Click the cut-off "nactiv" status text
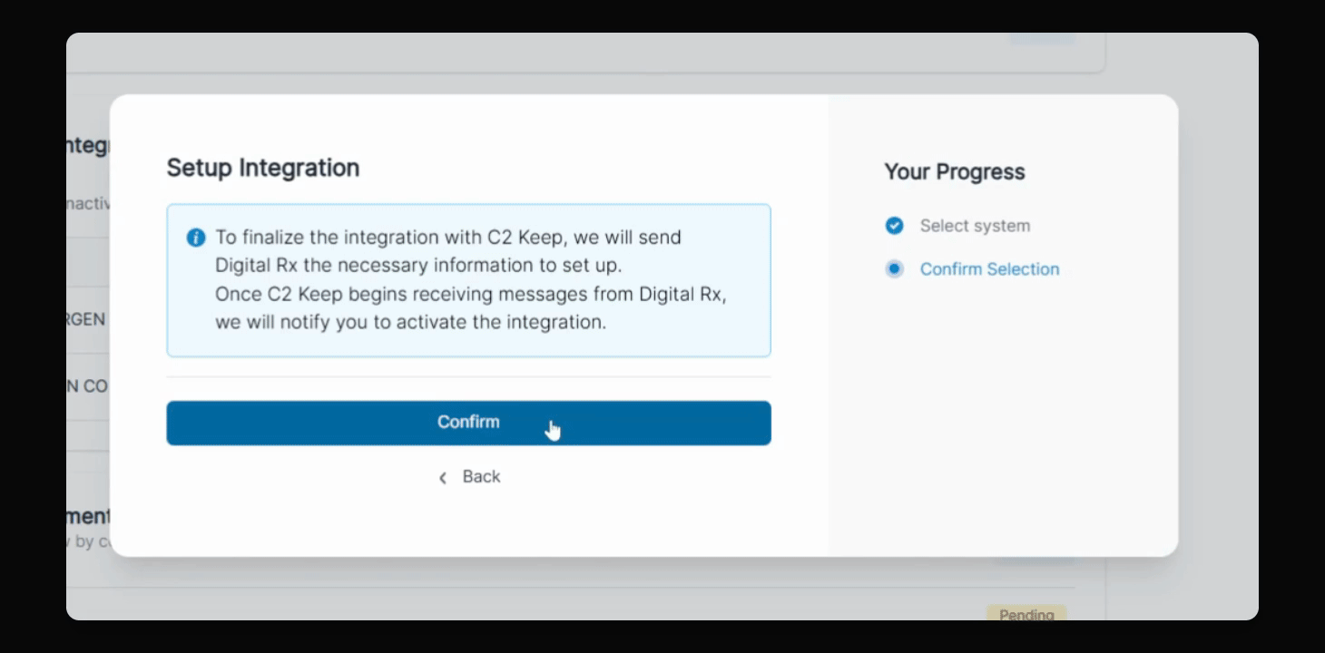 pos(88,204)
